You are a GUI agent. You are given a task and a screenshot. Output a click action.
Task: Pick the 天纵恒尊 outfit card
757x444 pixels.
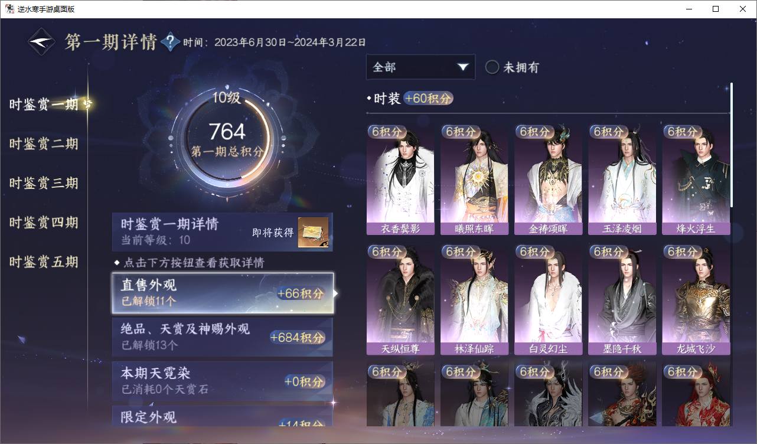point(400,300)
